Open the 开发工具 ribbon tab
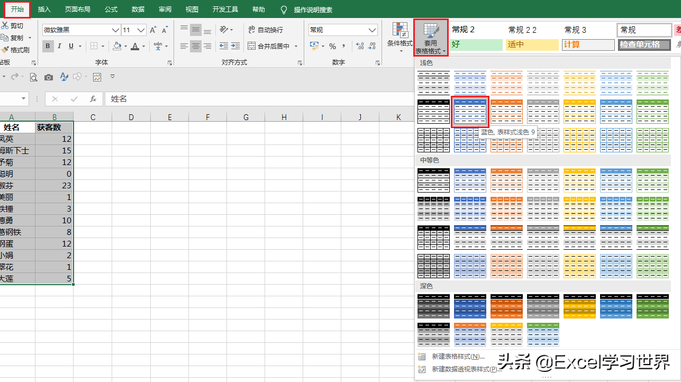This screenshot has width=681, height=382. coord(225,10)
